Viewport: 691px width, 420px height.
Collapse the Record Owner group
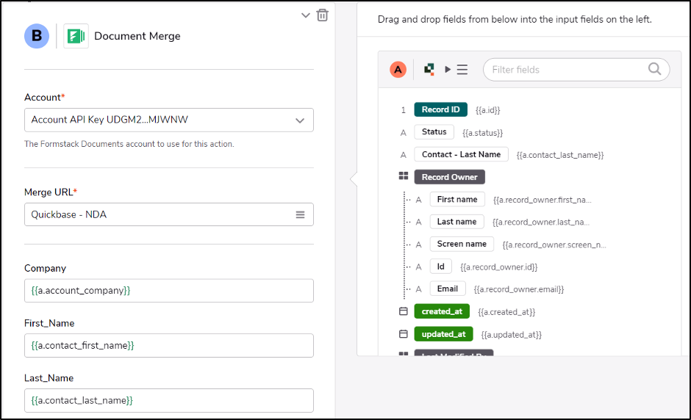pyautogui.click(x=403, y=177)
